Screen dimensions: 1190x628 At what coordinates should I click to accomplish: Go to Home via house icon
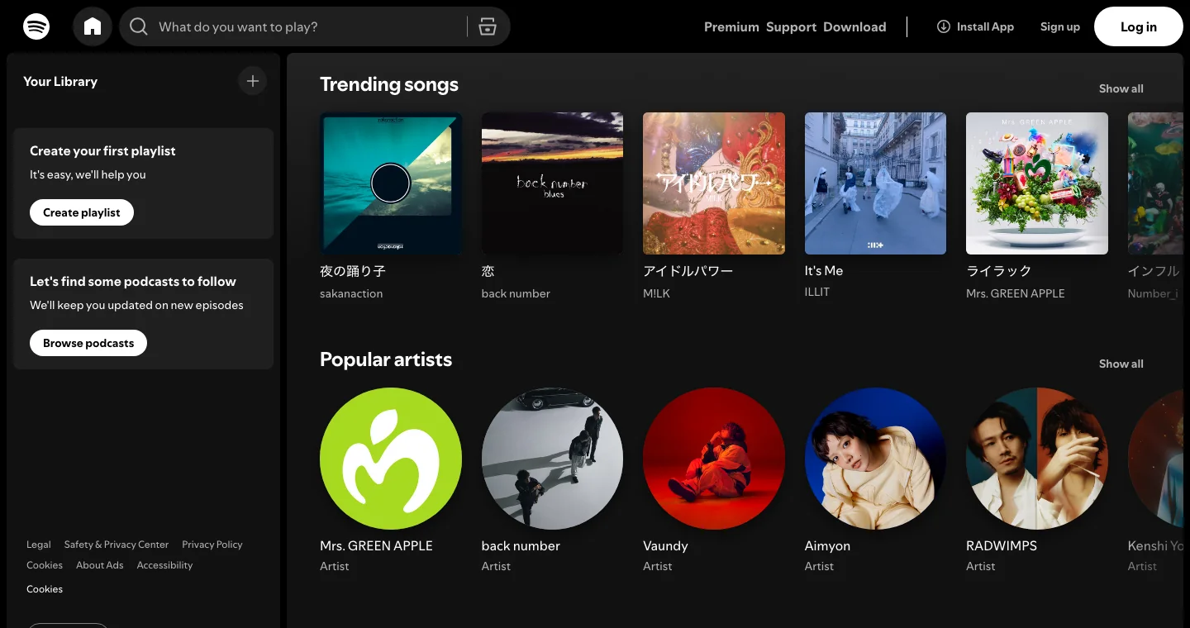[93, 26]
